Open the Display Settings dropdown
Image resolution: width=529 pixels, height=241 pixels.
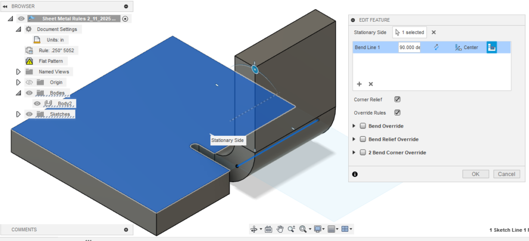click(x=318, y=229)
